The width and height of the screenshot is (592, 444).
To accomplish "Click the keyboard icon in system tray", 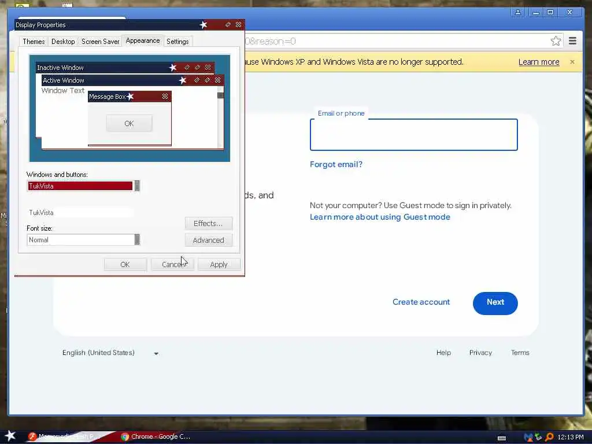I will 502,438.
